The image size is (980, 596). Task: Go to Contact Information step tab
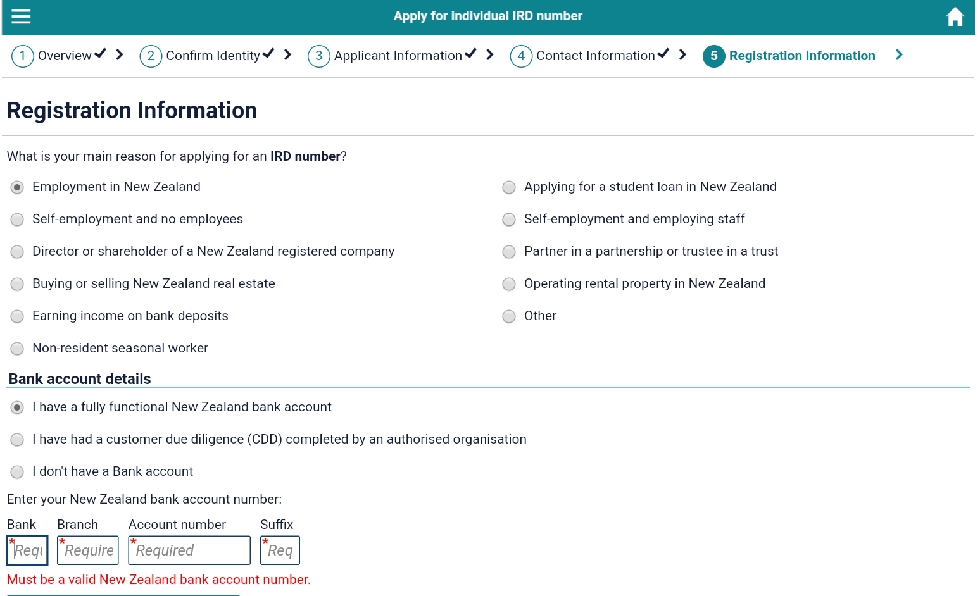[x=595, y=56]
